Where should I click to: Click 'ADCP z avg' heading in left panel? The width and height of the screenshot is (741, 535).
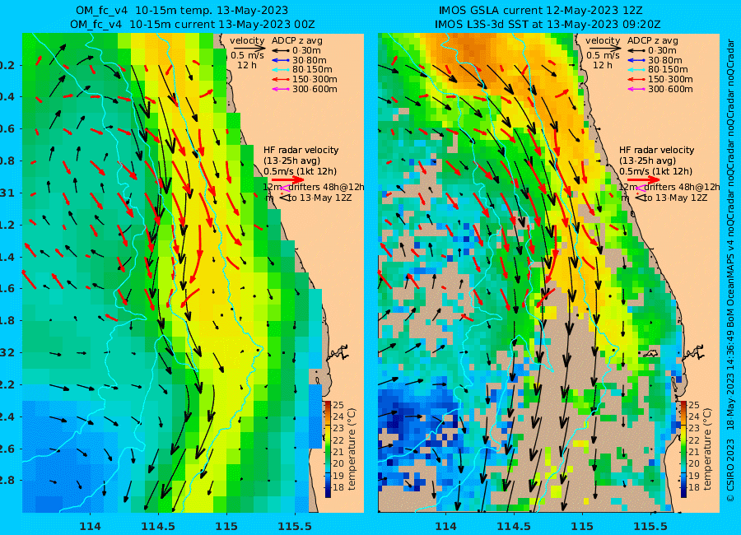point(296,41)
